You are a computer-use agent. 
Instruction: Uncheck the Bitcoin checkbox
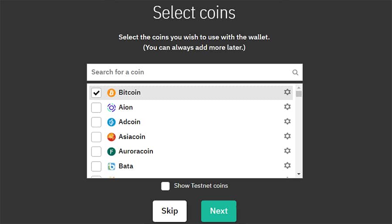click(96, 93)
